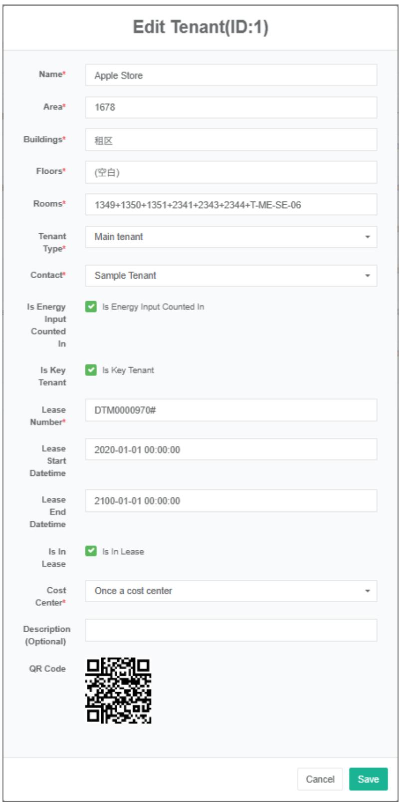Click the Lease Start Datetime field
This screenshot has height=802, width=399.
(x=230, y=449)
